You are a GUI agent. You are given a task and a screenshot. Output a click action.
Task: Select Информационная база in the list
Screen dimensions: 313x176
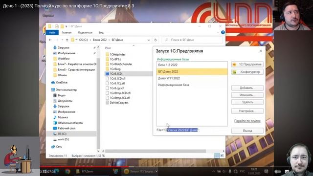coord(192,85)
